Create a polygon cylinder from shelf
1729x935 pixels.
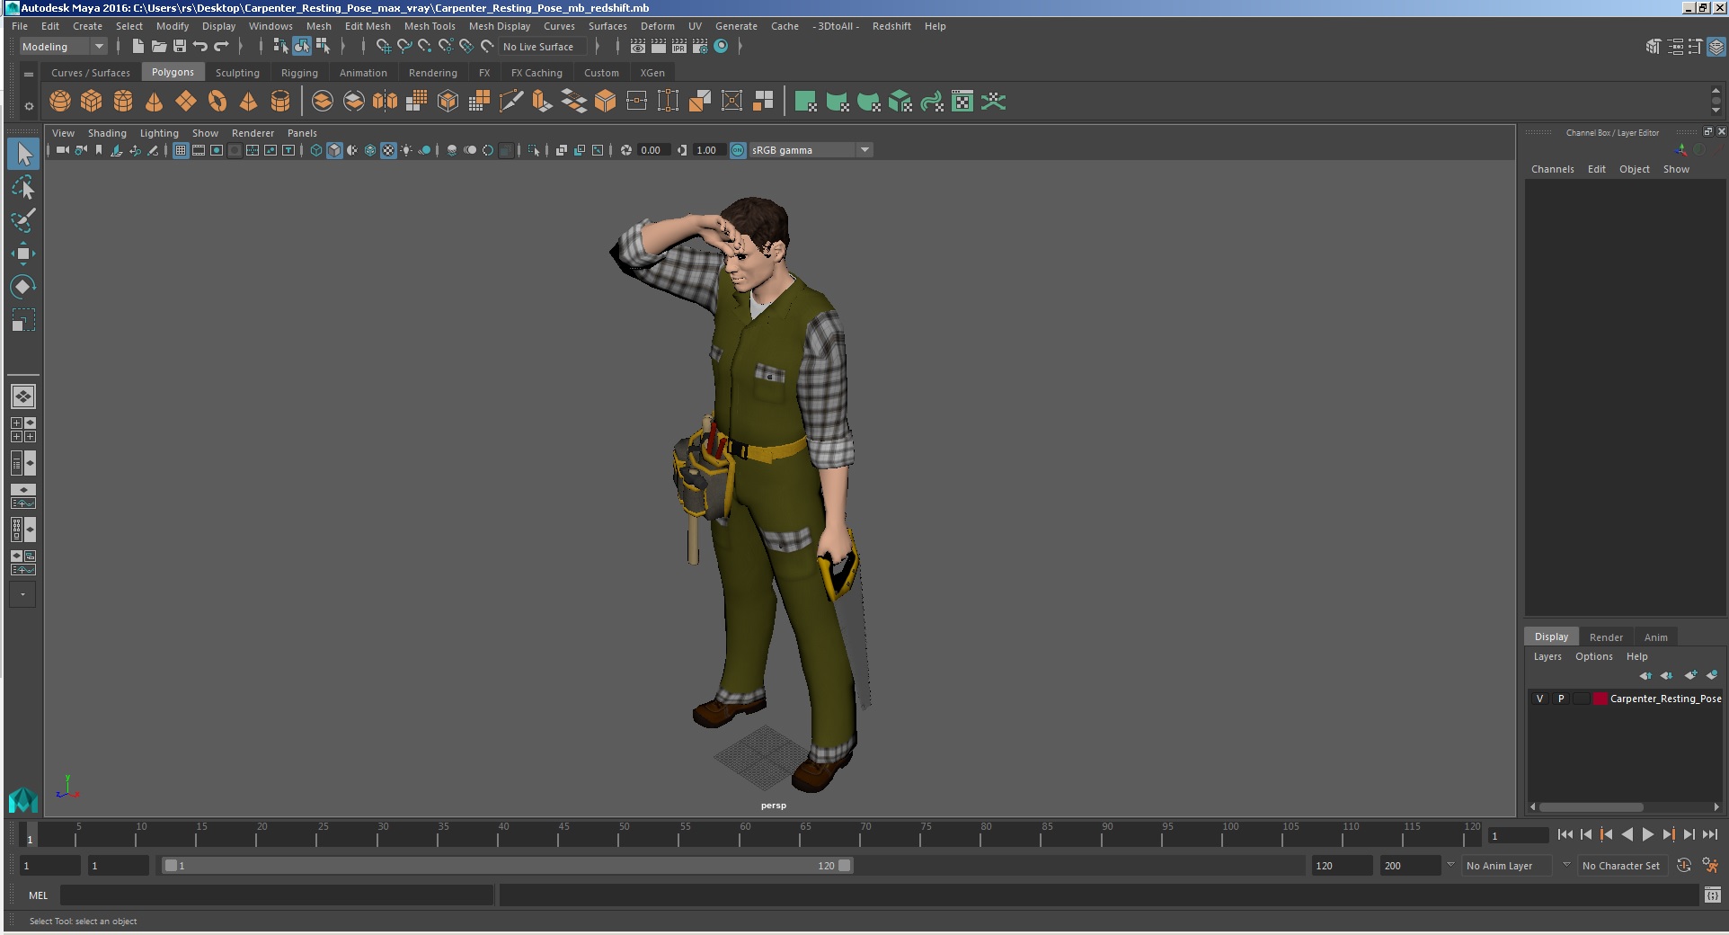click(123, 102)
